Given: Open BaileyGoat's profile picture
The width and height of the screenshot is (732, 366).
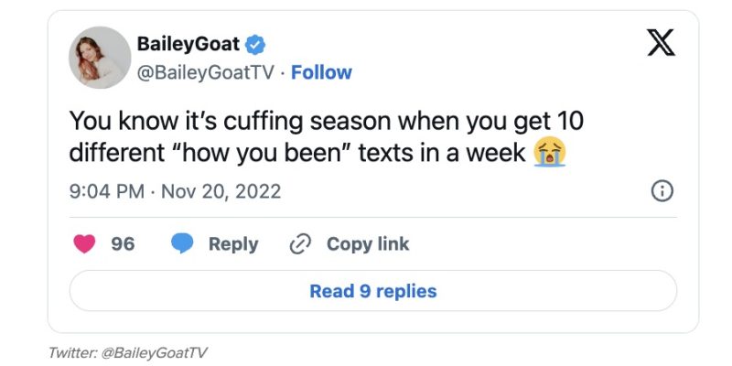Looking at the screenshot, I should click(99, 58).
